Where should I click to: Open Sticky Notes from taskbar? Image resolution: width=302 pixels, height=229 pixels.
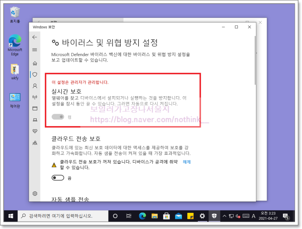pyautogui.click(x=191, y=216)
